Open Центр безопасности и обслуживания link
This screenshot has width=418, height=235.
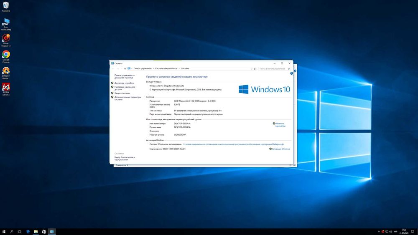pyautogui.click(x=125, y=159)
